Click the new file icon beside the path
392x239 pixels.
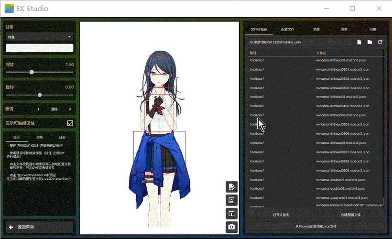(359, 42)
